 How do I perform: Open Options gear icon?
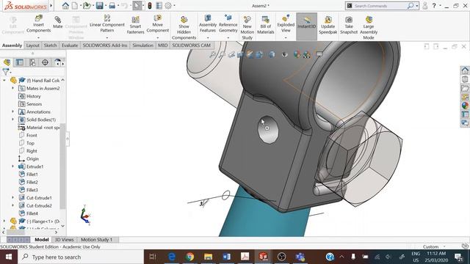coord(168,5)
